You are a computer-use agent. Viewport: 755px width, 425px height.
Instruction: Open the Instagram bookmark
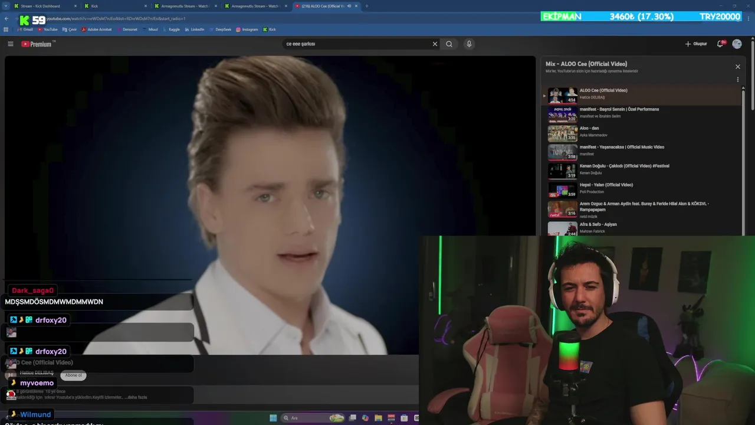pos(247,29)
